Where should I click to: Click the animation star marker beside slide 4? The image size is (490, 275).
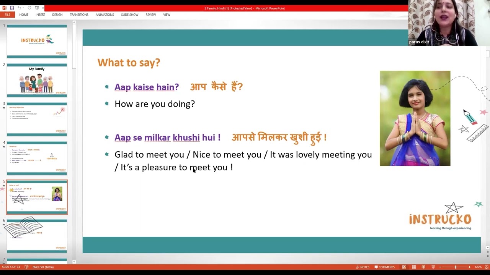point(4,147)
